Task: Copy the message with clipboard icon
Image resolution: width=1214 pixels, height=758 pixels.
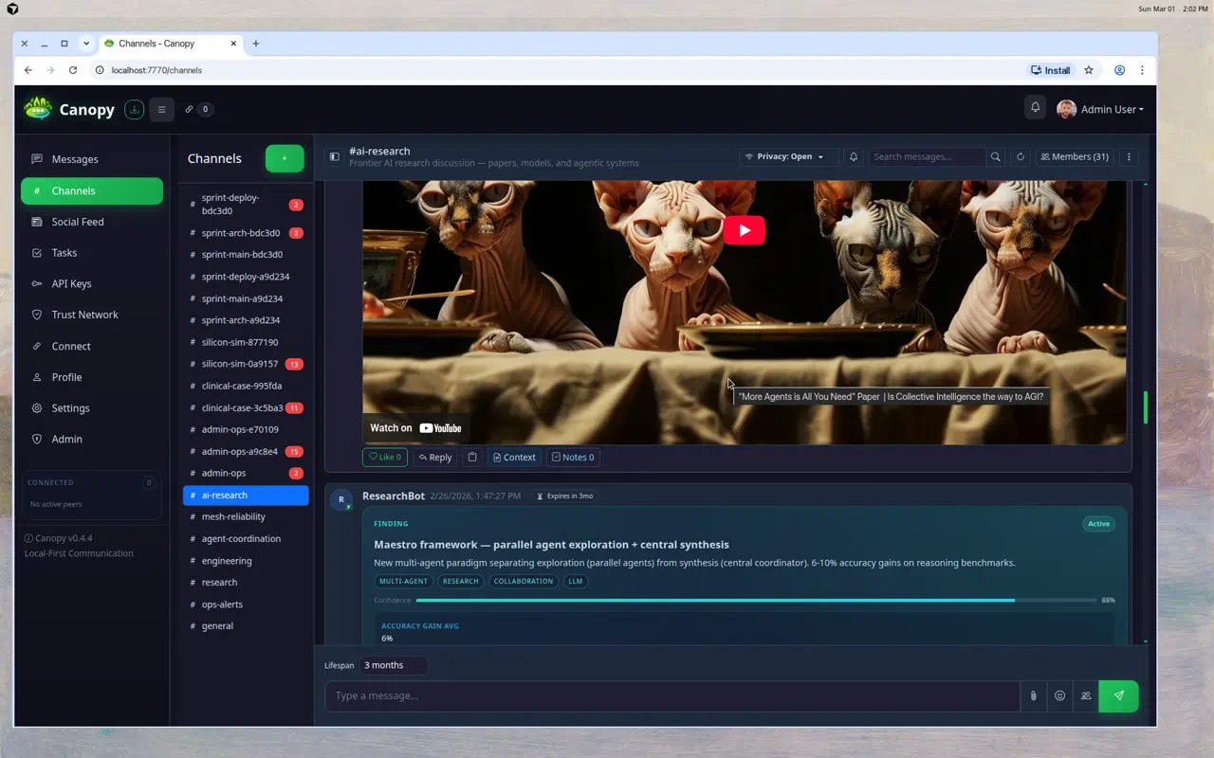Action: (472, 457)
